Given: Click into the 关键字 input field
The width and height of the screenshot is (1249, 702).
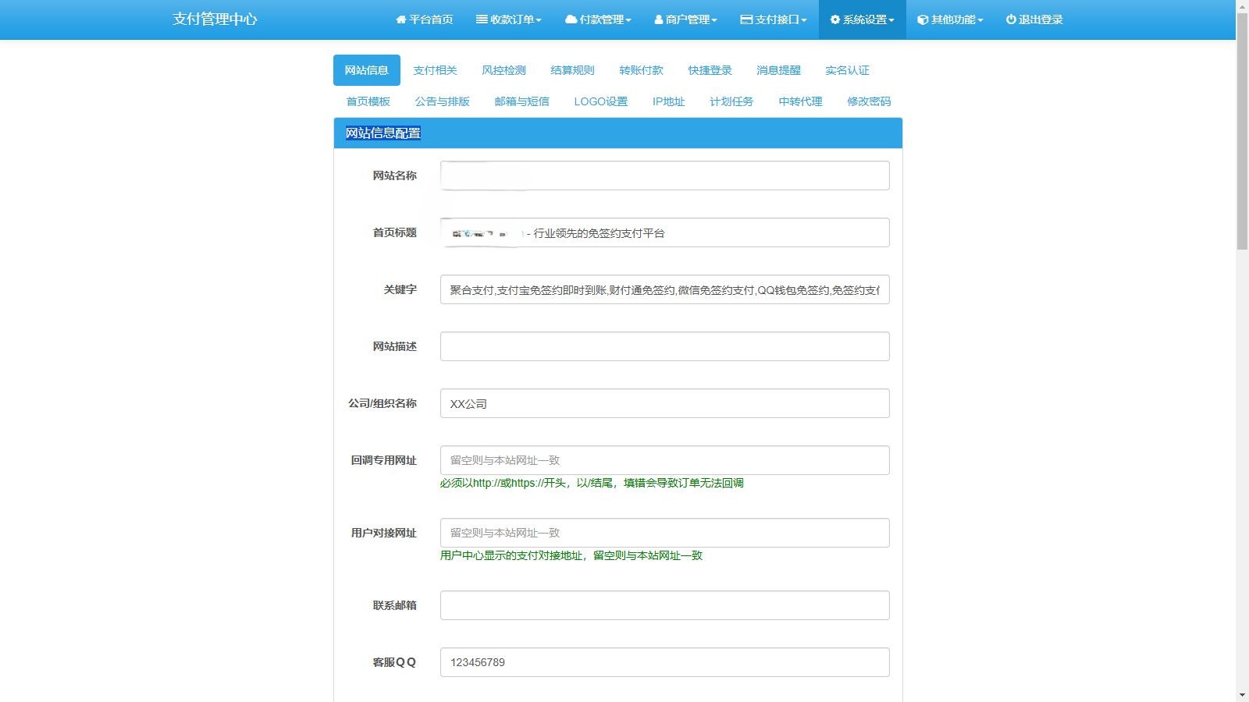Looking at the screenshot, I should pos(665,289).
